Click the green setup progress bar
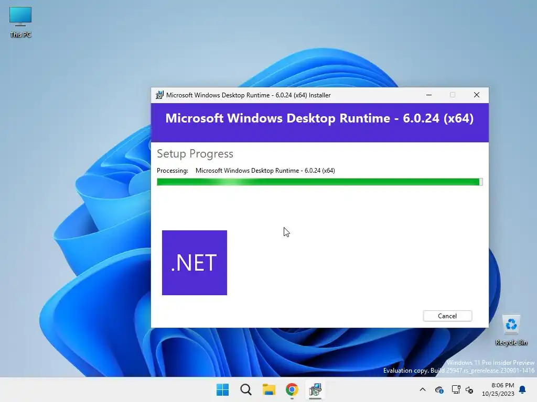 [320, 182]
